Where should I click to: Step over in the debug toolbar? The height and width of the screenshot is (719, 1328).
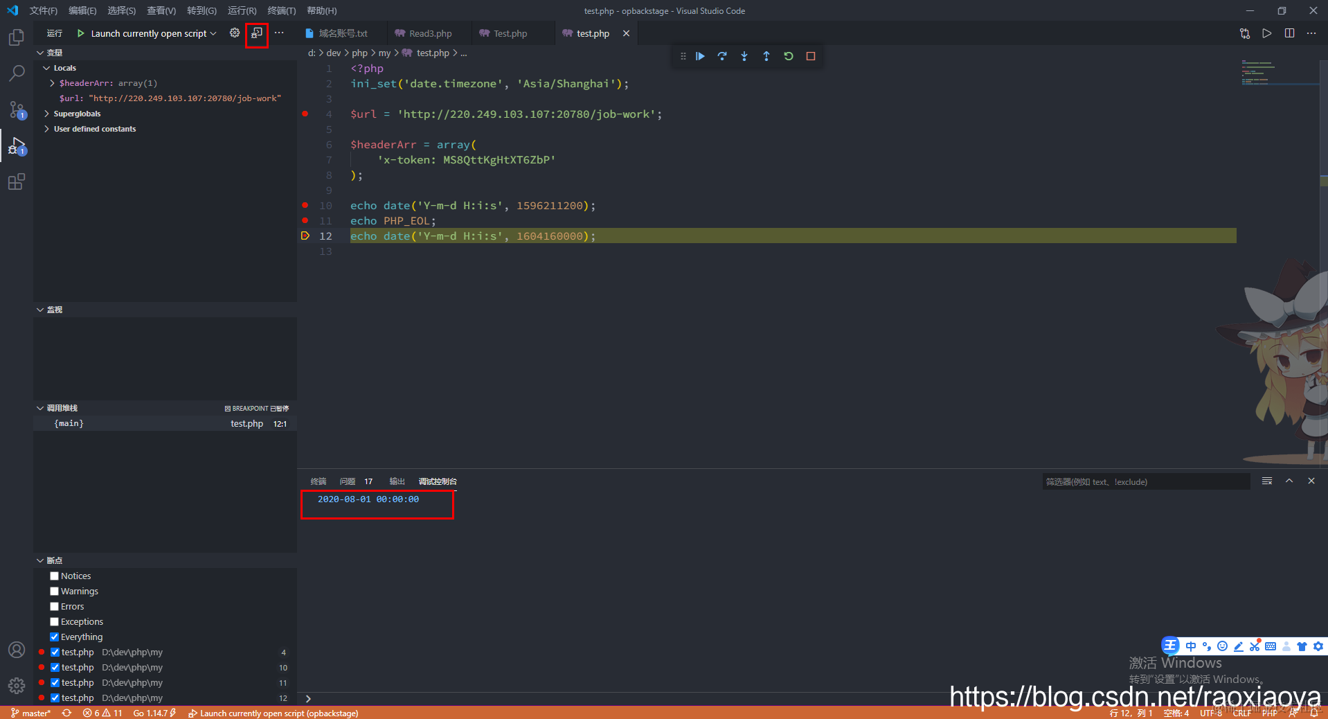pyautogui.click(x=722, y=56)
